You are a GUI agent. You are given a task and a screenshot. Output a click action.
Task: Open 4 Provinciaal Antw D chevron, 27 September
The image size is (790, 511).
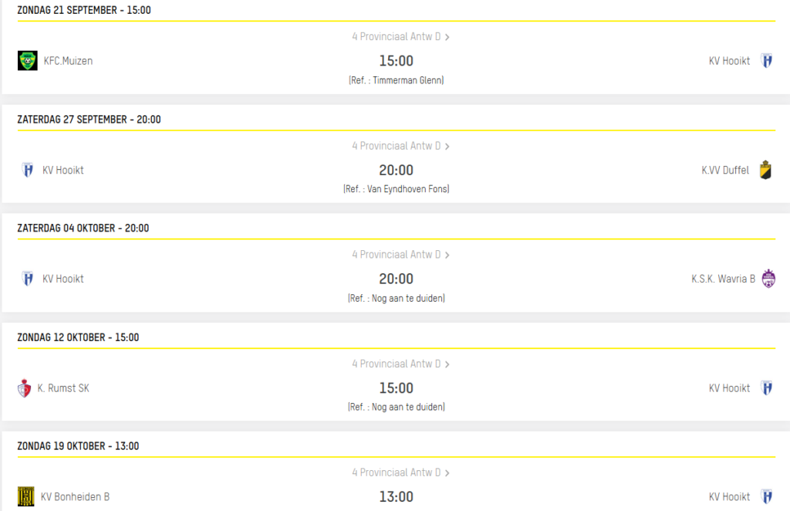(447, 146)
